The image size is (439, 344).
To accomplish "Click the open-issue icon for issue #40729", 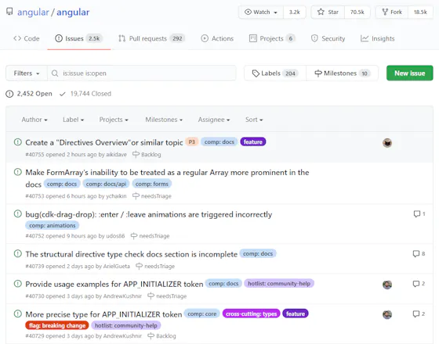I will click(x=17, y=314).
